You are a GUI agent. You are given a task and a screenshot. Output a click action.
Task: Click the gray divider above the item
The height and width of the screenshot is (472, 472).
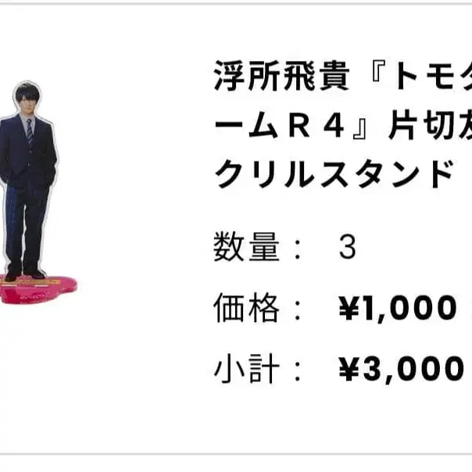236,3
